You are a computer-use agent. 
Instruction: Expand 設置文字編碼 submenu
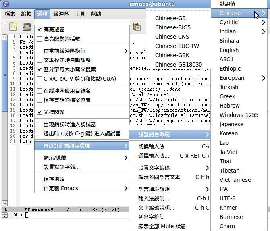pos(170,168)
